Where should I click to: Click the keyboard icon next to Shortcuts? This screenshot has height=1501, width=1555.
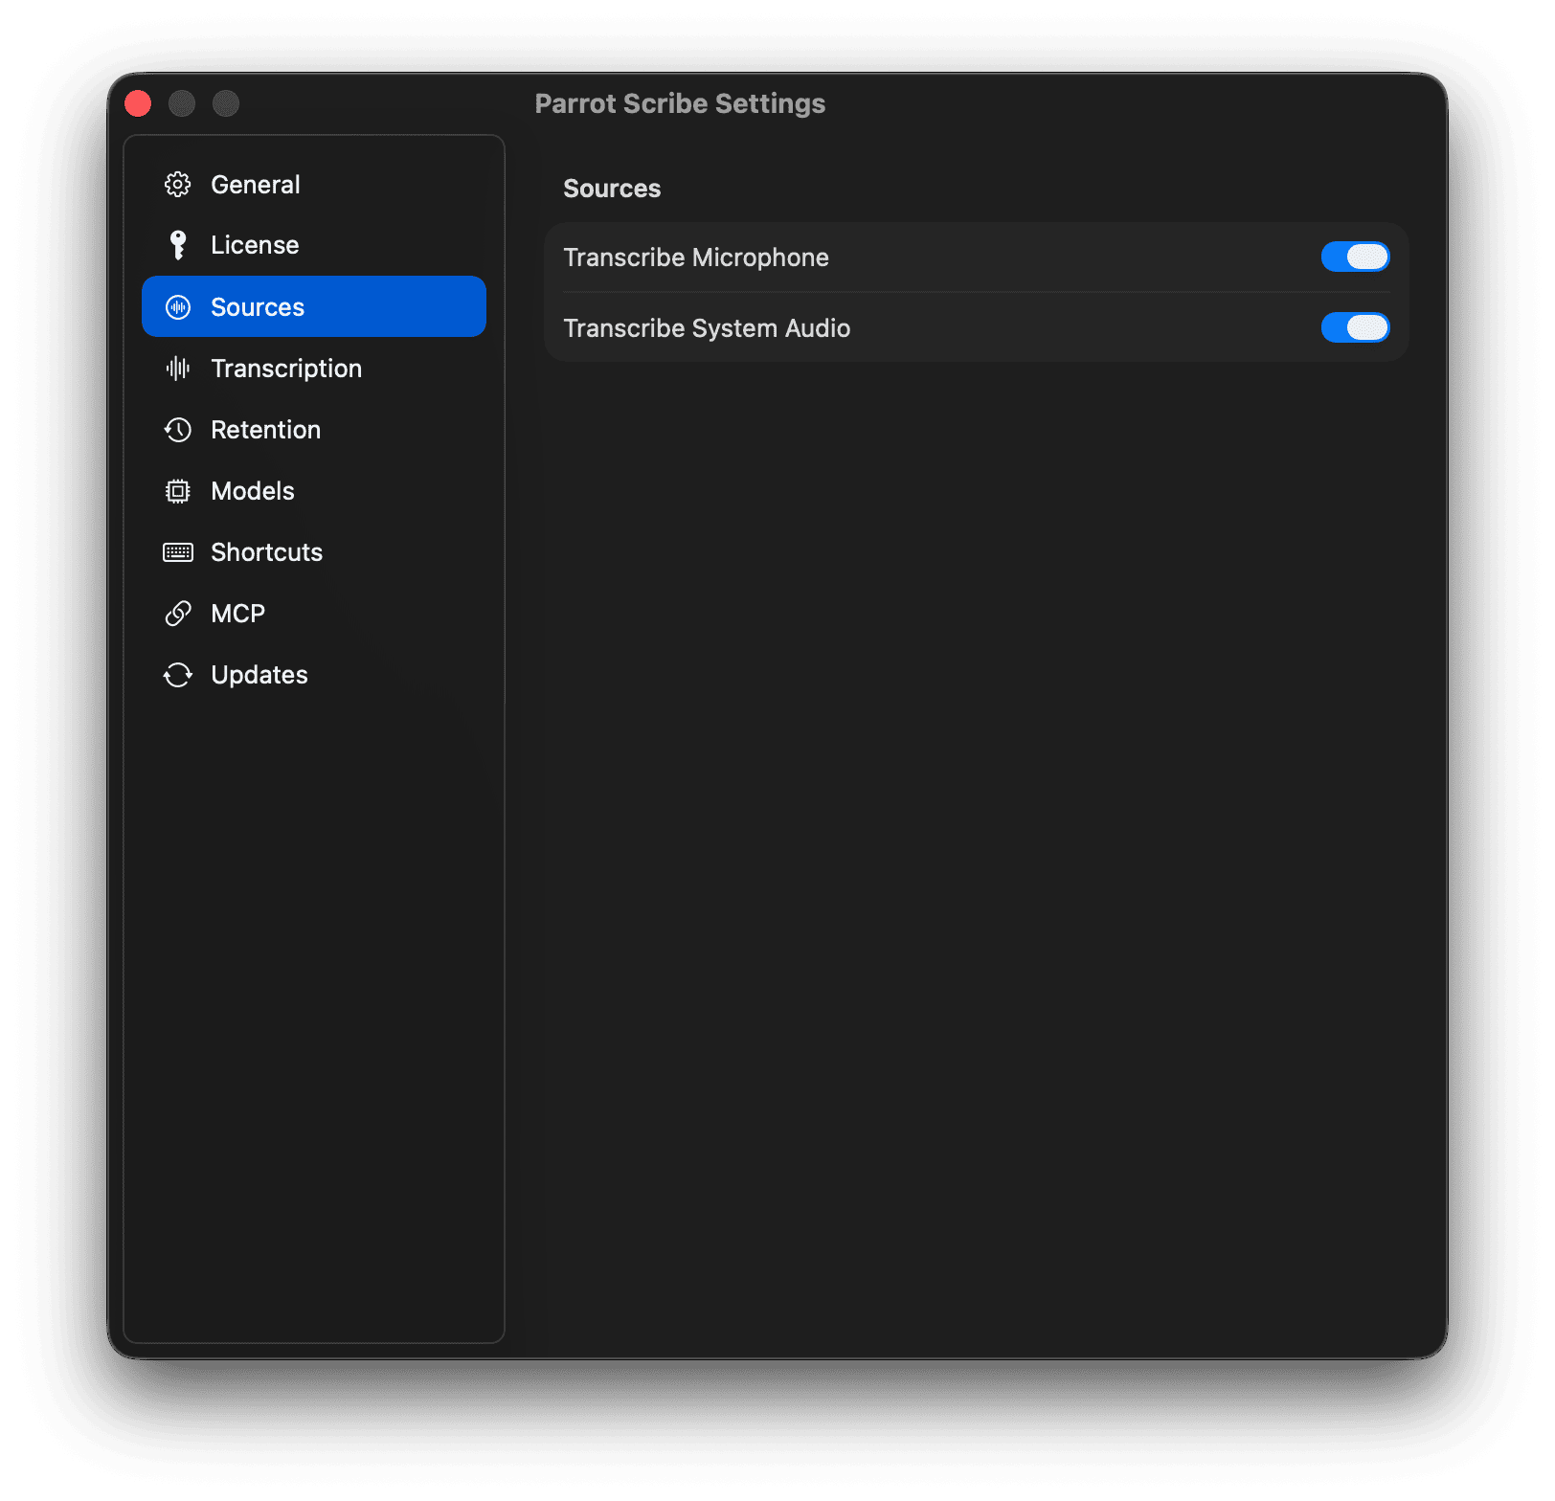(x=178, y=551)
